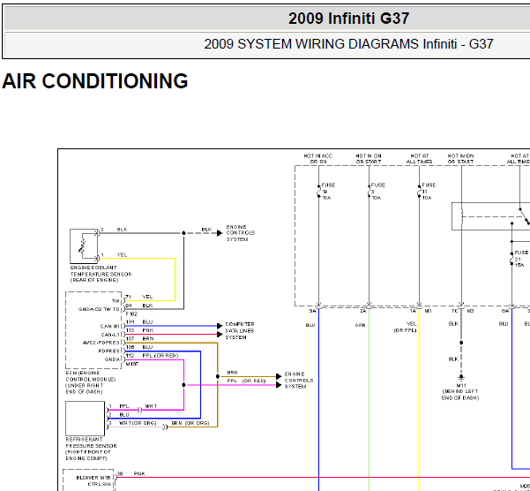Click the engine coolant temperature sensor resistor symbol
The width and height of the screenshot is (530, 491).
[82, 245]
